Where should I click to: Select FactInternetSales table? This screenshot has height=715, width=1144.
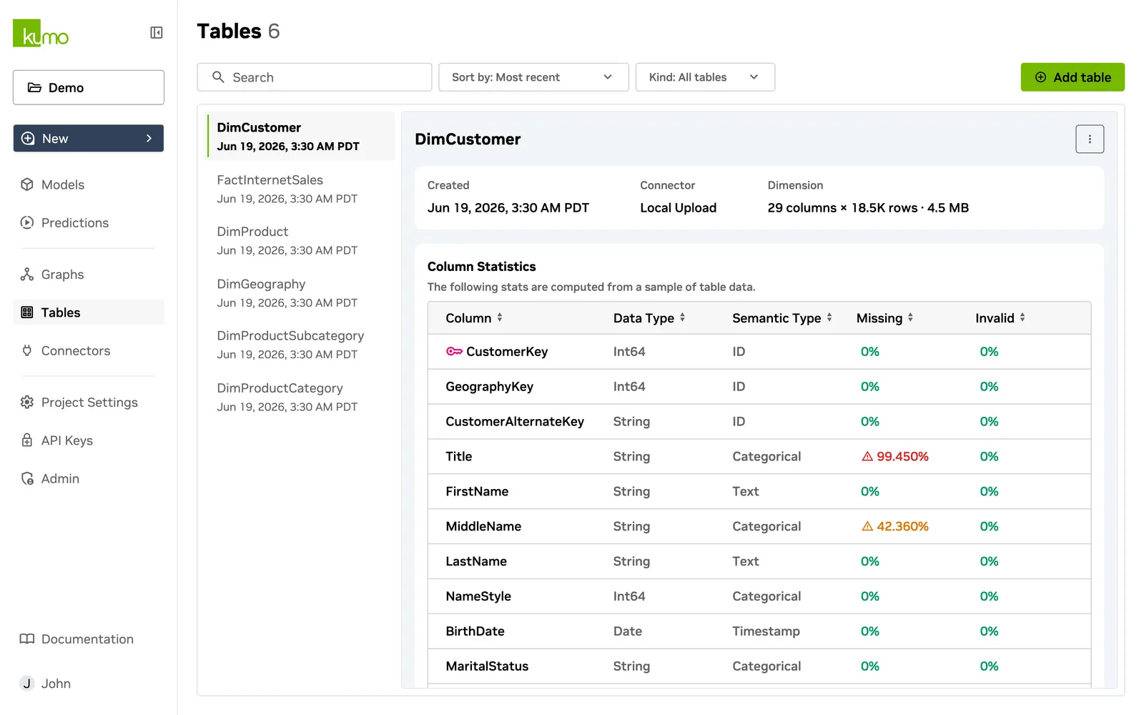pyautogui.click(x=300, y=189)
